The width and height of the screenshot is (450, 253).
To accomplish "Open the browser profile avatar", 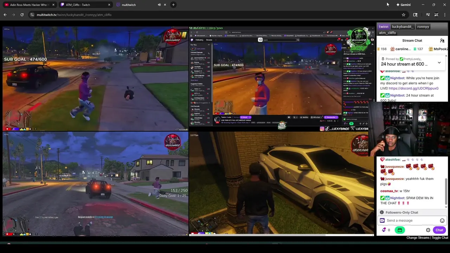I will click(436, 15).
